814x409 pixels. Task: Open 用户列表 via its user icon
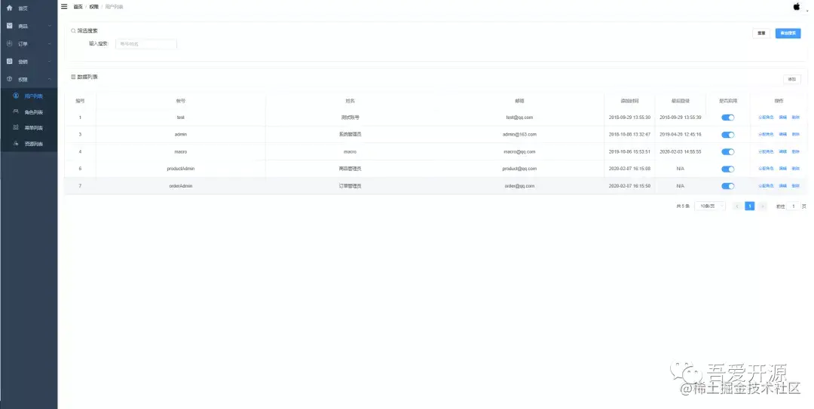(16, 96)
